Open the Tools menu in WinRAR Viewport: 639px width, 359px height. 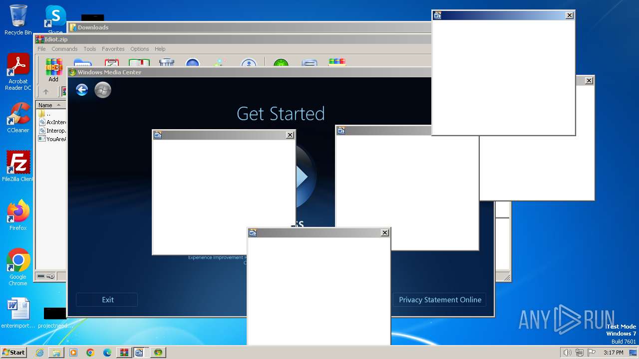point(90,49)
